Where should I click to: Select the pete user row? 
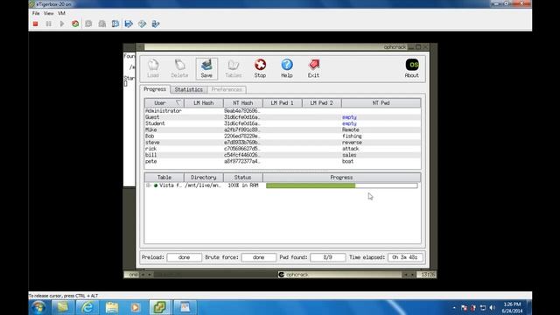[283, 161]
